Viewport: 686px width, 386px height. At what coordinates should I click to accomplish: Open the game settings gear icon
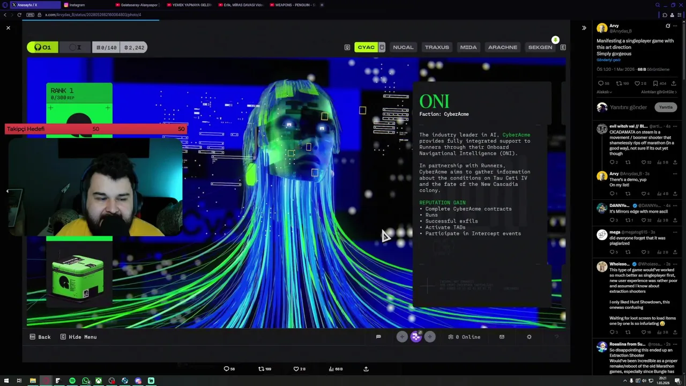click(529, 337)
